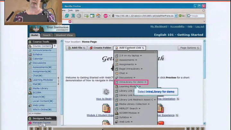This screenshot has height=130, width=231.
Task: Click the Create Folder button
Action: coord(100,48)
